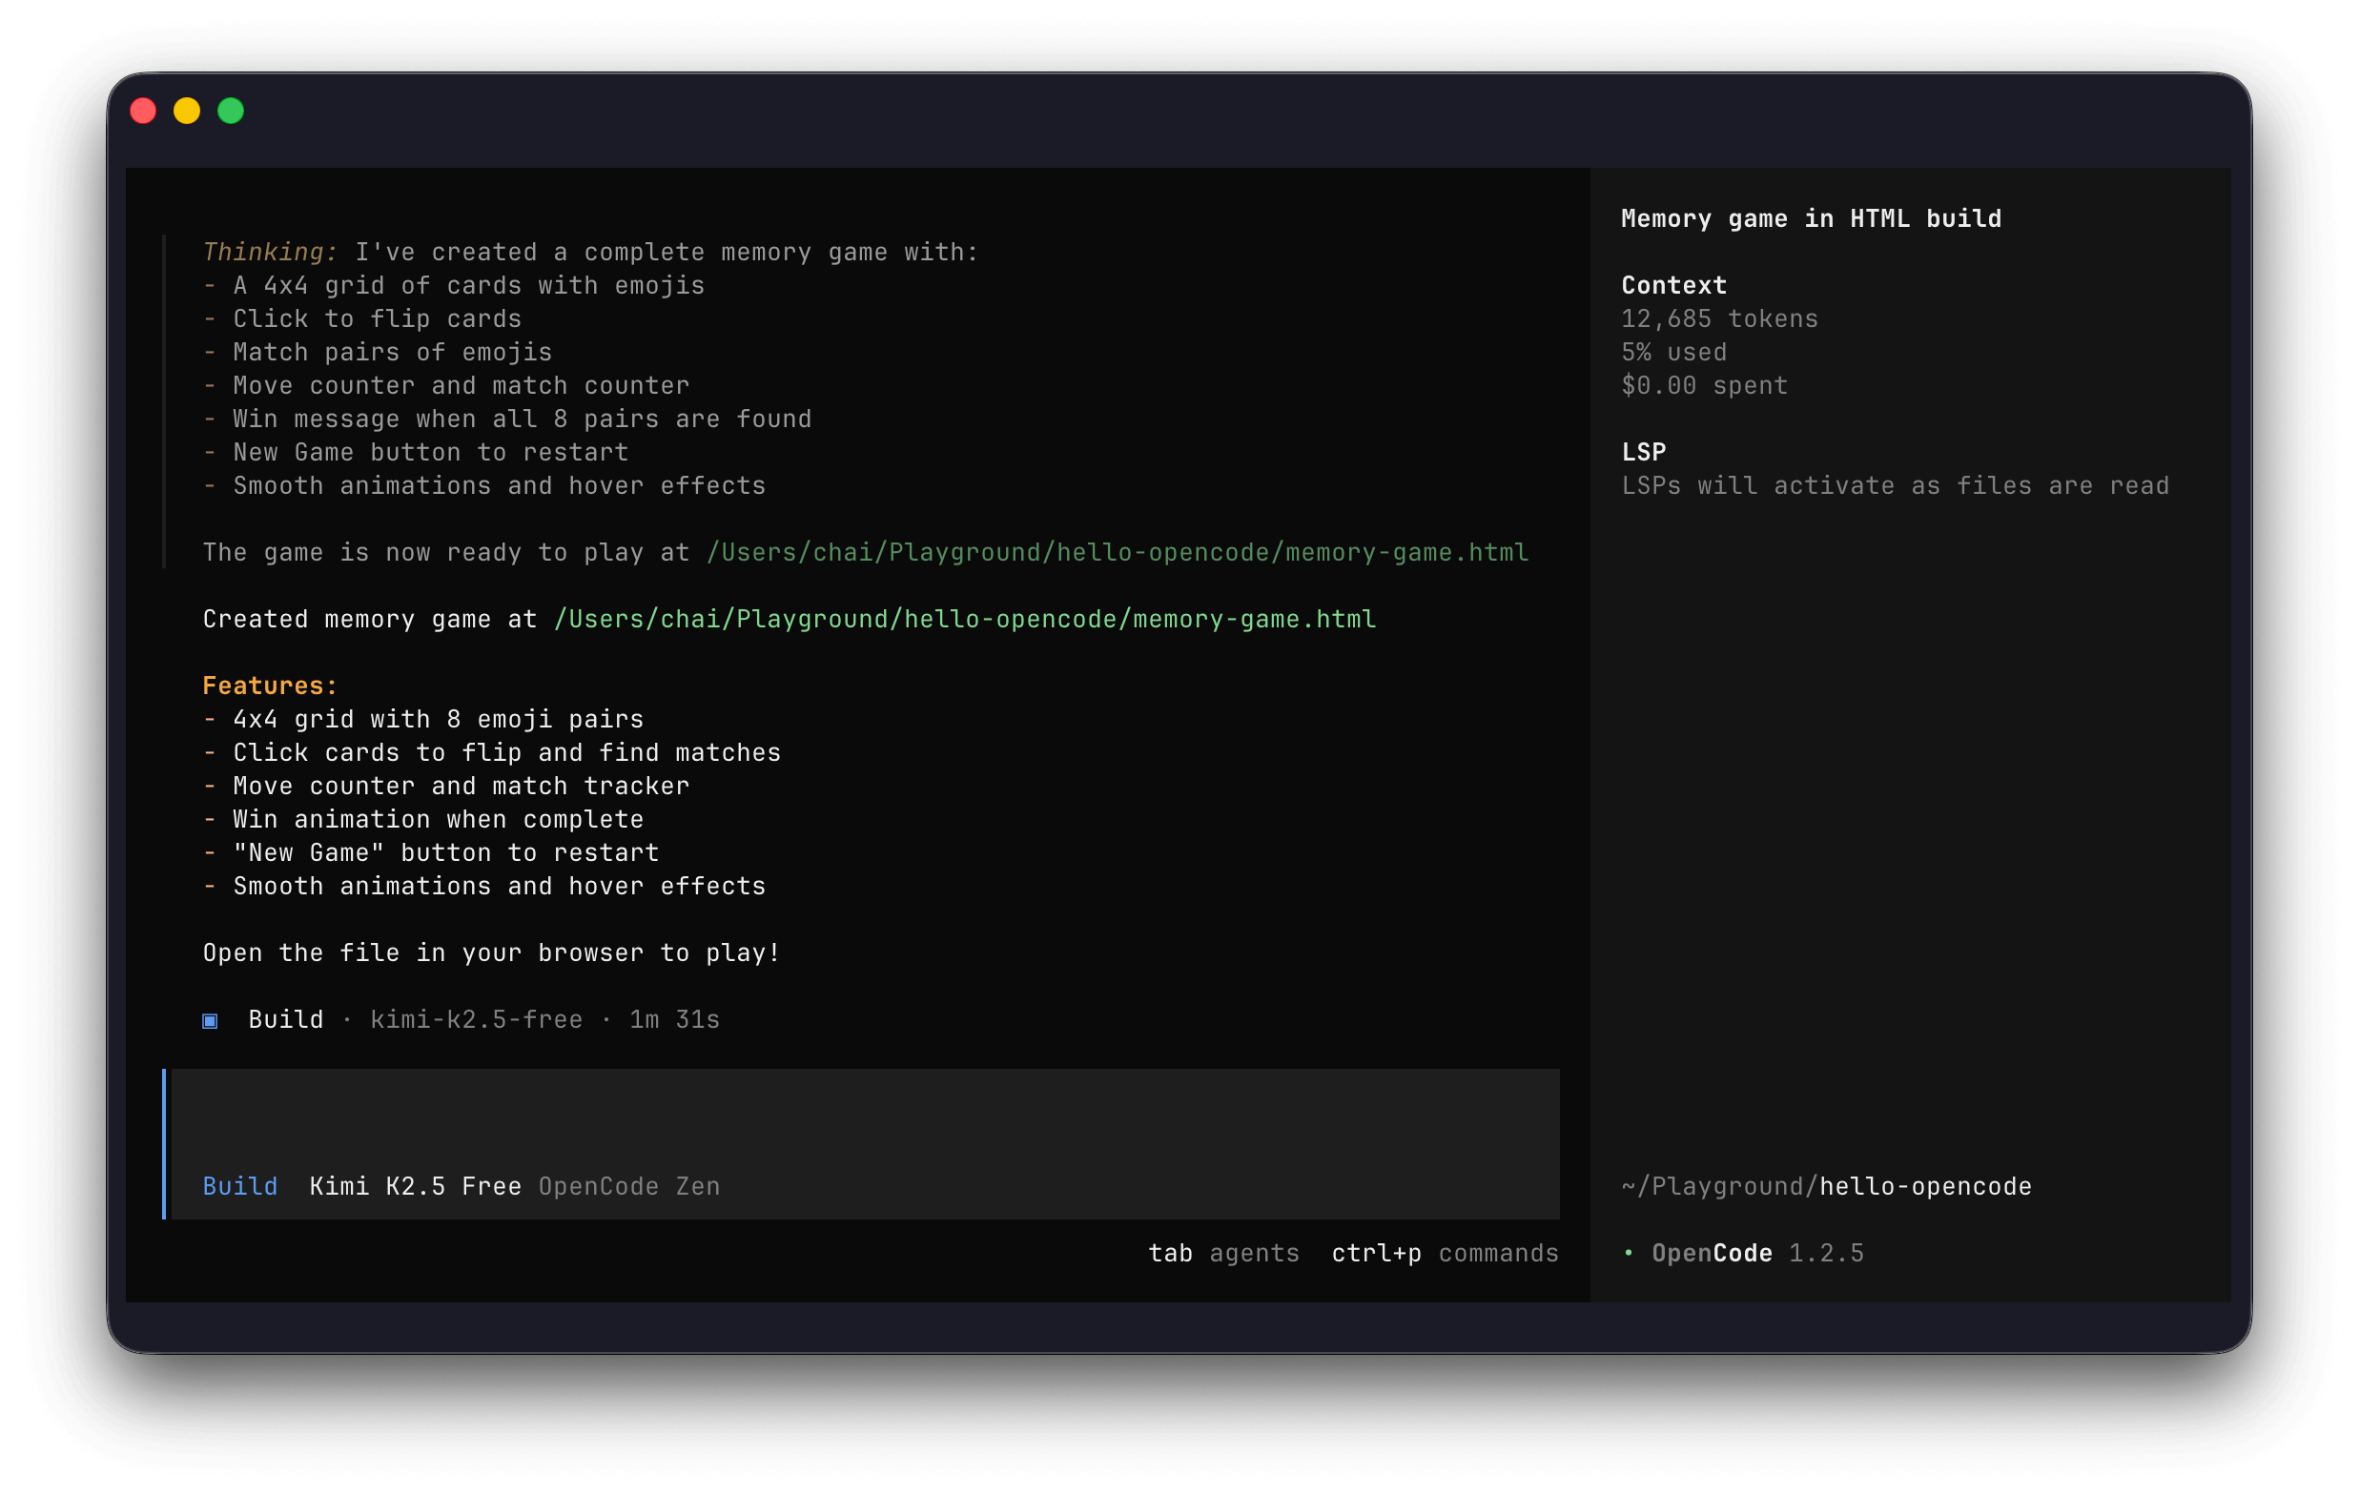The width and height of the screenshot is (2359, 1495).
Task: Toggle the Build agent mode selector
Action: pos(240,1185)
